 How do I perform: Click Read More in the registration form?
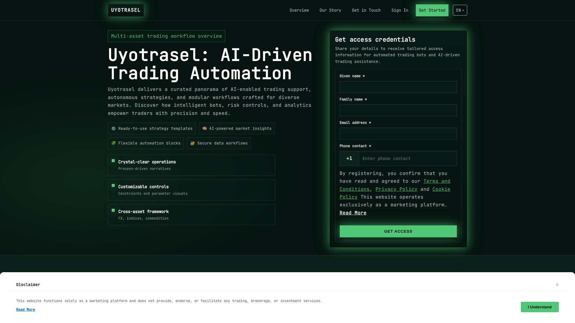click(x=353, y=213)
